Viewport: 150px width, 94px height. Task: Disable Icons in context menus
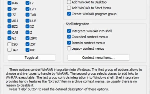(69, 43)
